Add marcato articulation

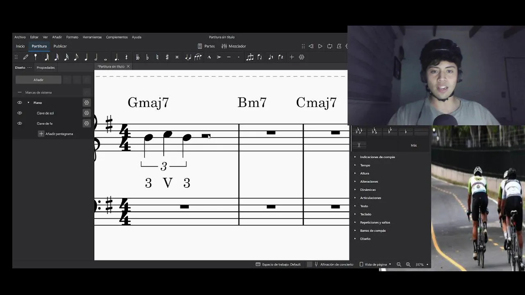(x=209, y=57)
